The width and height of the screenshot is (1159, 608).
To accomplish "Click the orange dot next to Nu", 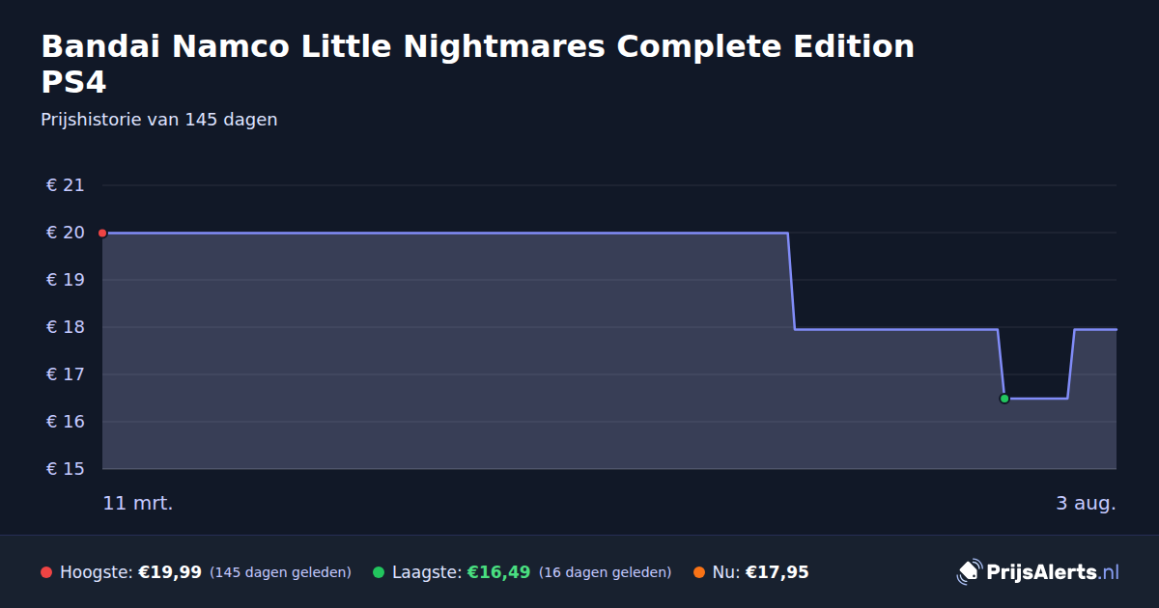I will pyautogui.click(x=699, y=572).
